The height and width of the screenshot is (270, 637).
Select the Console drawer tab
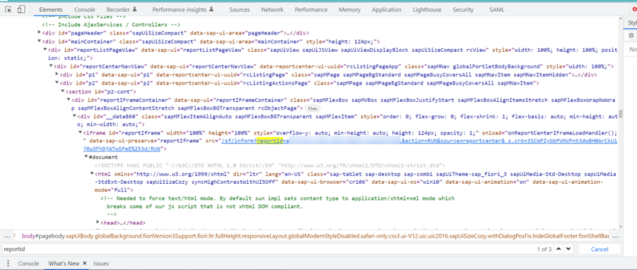pos(28,263)
